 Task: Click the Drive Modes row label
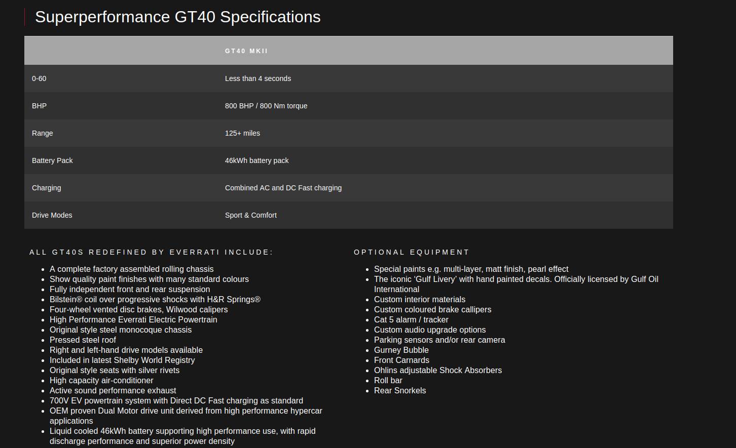[x=52, y=215]
